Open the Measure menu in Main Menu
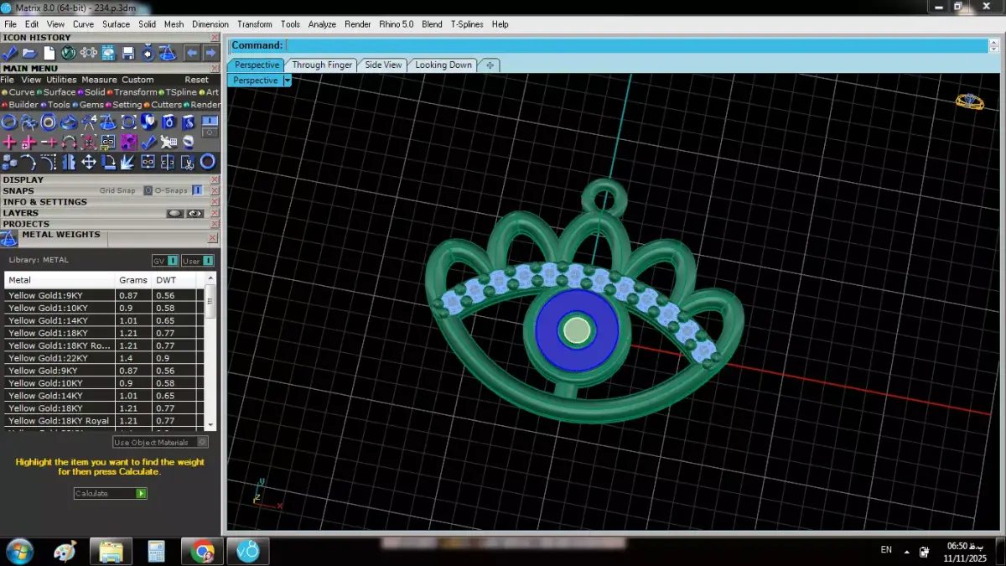This screenshot has height=566, width=1006. (x=99, y=80)
